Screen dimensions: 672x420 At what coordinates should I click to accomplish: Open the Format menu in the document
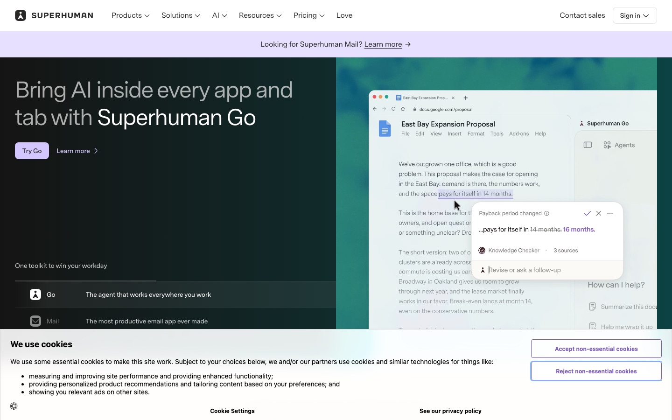476,134
